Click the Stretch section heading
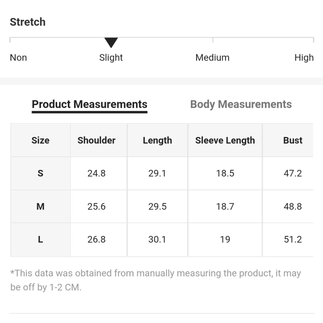The height and width of the screenshot is (323, 323). (27, 22)
